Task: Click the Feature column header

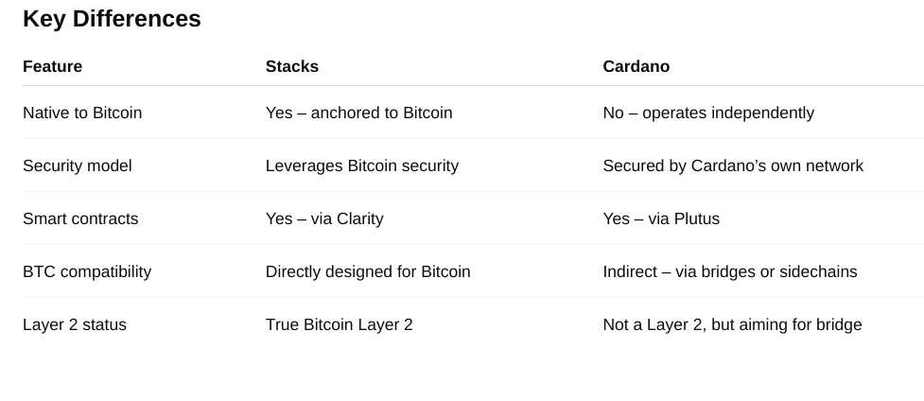Action: [x=52, y=66]
